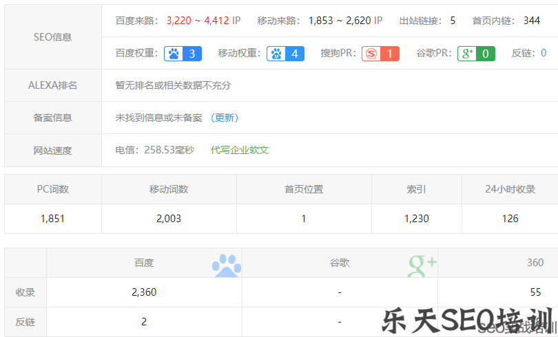
Task: Open the 代写企业软文 green link
Action: point(240,150)
